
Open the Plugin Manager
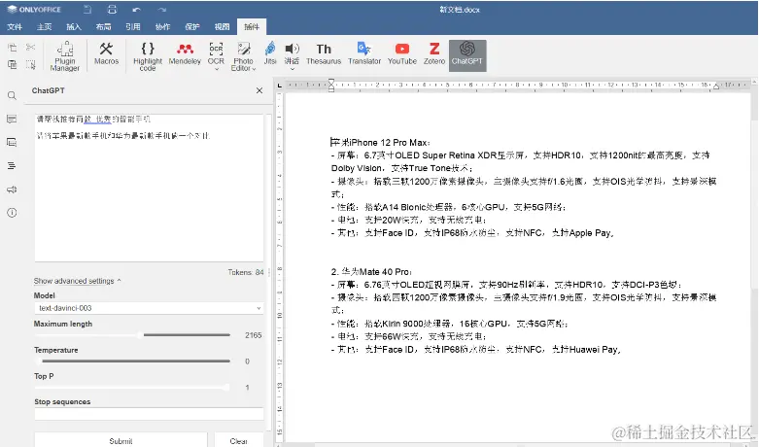[65, 56]
